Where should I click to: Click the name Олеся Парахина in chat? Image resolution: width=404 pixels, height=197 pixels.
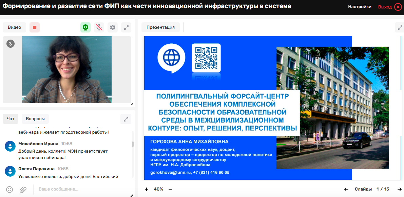(x=37, y=169)
